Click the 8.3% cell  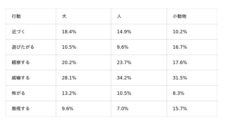click(178, 93)
